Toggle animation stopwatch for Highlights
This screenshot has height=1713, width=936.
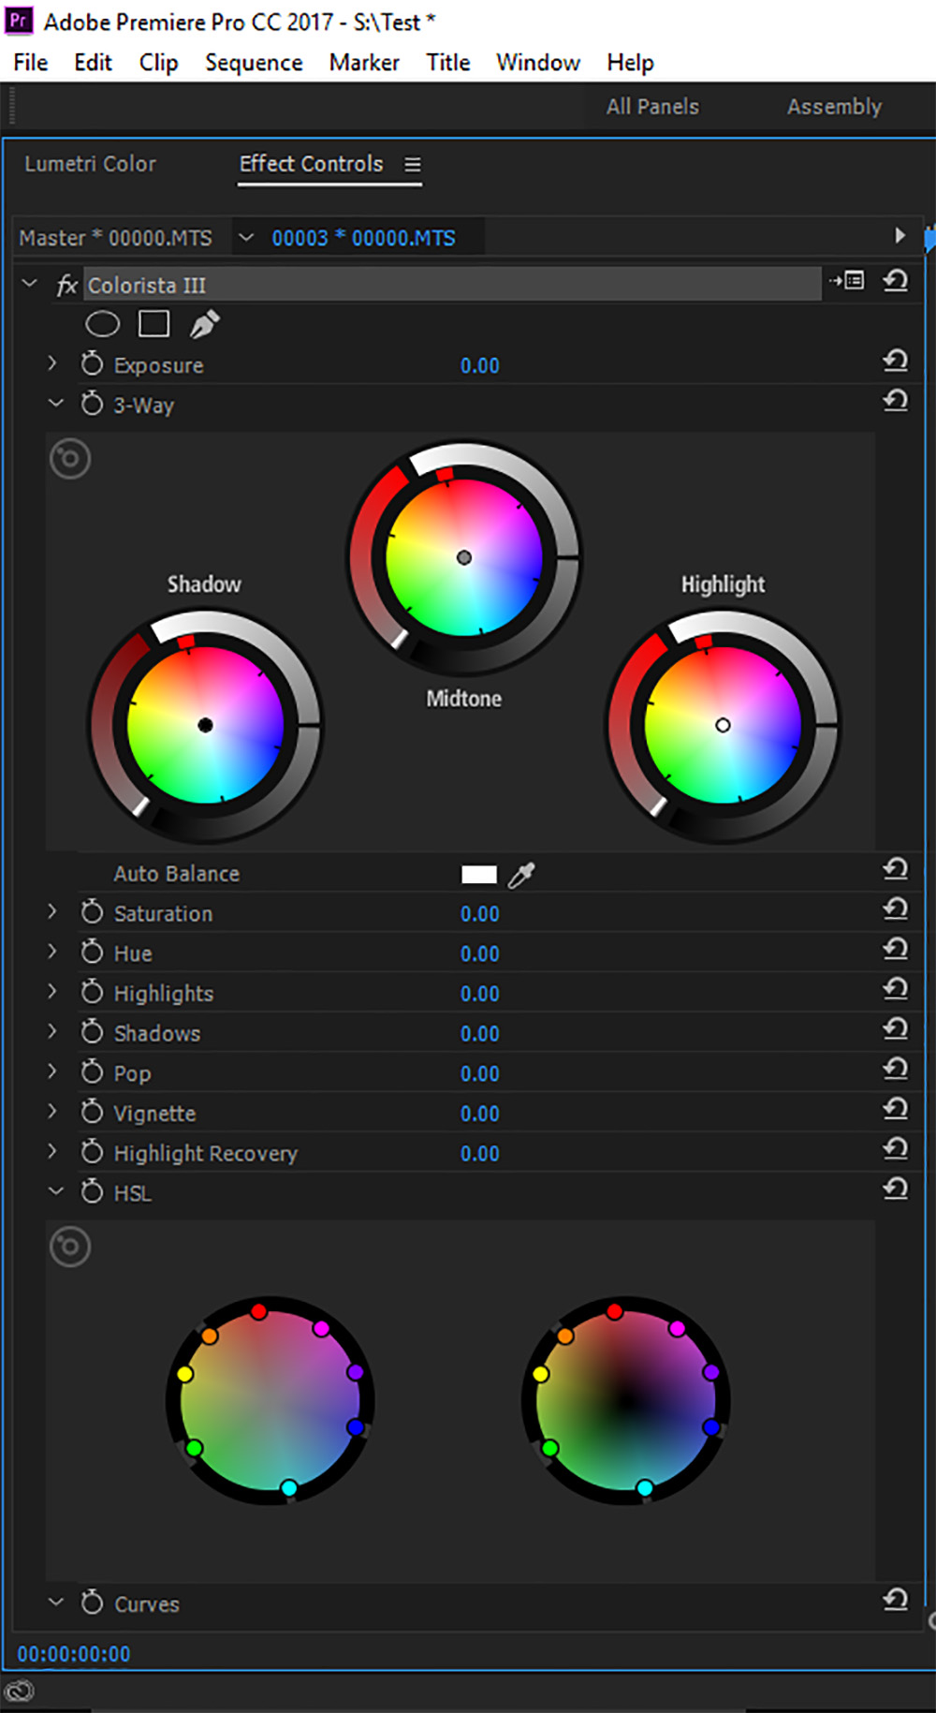click(92, 992)
